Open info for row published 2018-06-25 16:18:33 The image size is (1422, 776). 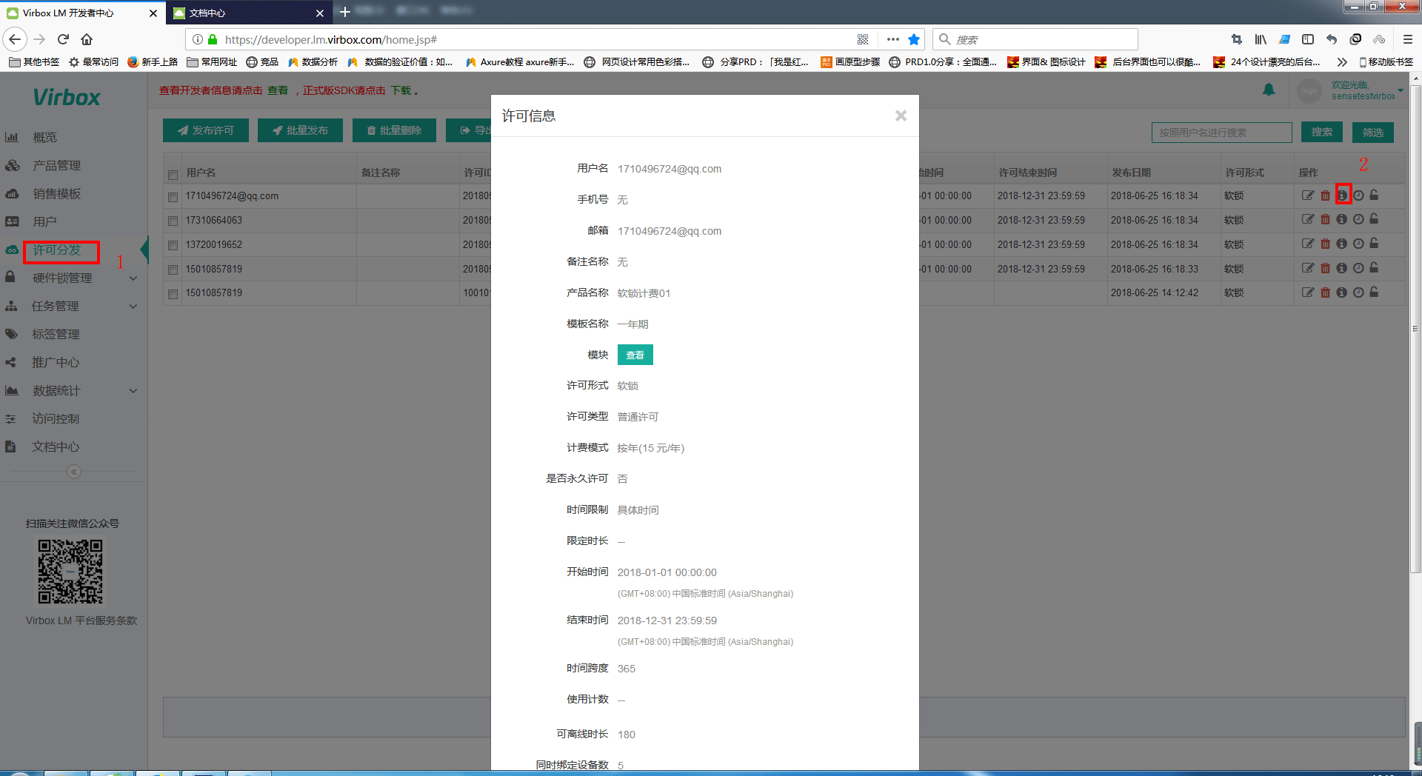click(x=1342, y=268)
